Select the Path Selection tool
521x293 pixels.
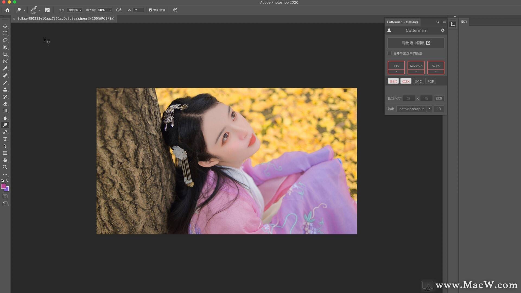(5, 146)
